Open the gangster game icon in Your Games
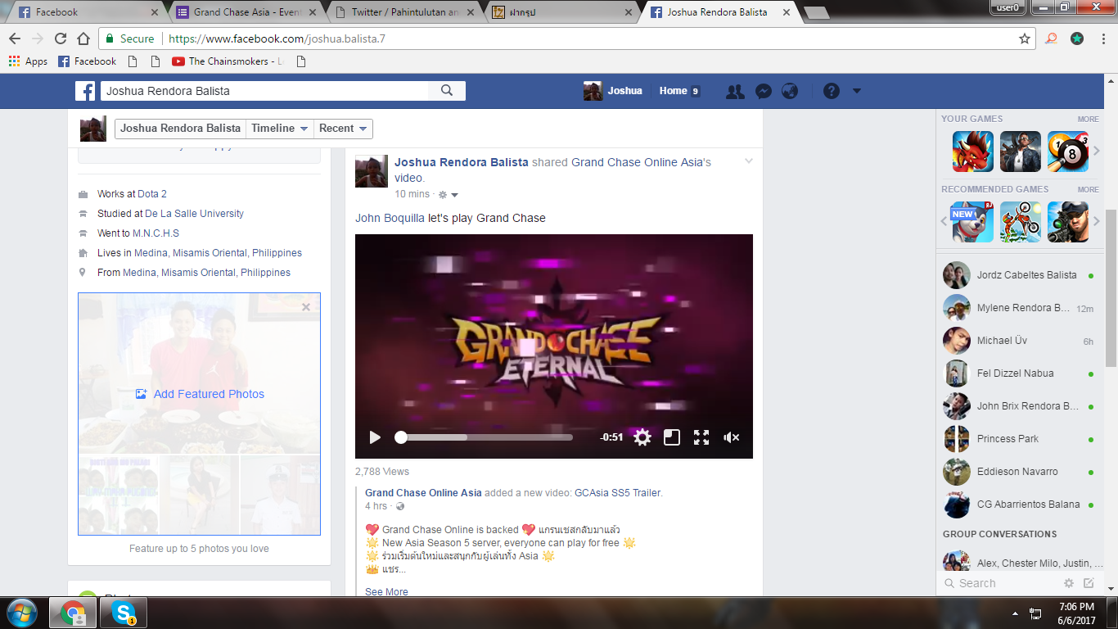 pos(1021,152)
